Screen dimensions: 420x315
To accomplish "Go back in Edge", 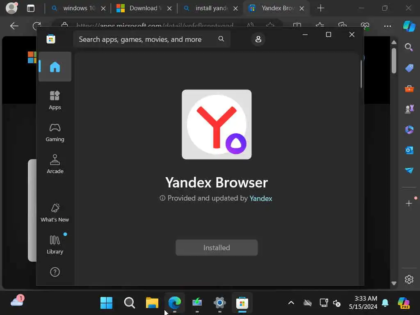I will coord(14,26).
